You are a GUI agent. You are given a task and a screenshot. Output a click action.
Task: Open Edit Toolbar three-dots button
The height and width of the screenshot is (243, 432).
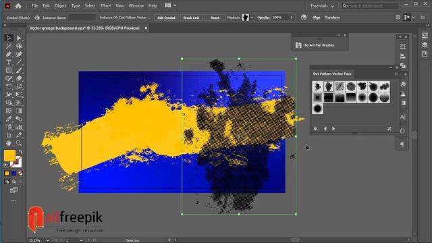[x=13, y=201]
